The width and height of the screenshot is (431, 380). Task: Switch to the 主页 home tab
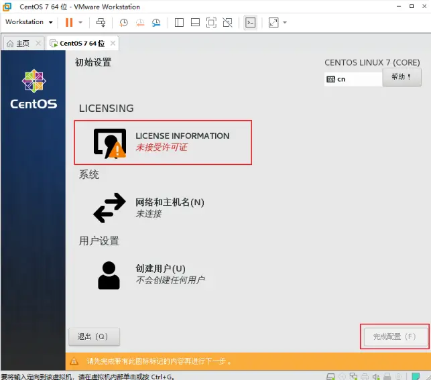click(19, 44)
